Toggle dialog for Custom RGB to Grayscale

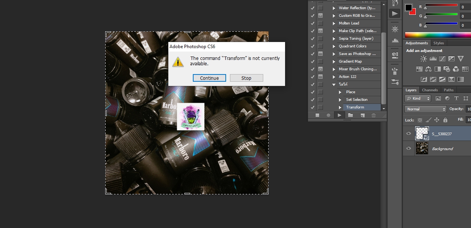point(320,16)
